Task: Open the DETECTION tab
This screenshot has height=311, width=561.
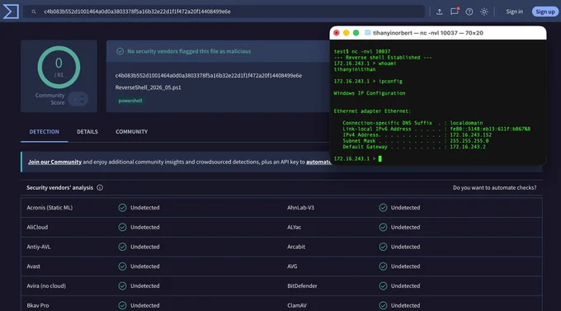Action: click(x=44, y=132)
